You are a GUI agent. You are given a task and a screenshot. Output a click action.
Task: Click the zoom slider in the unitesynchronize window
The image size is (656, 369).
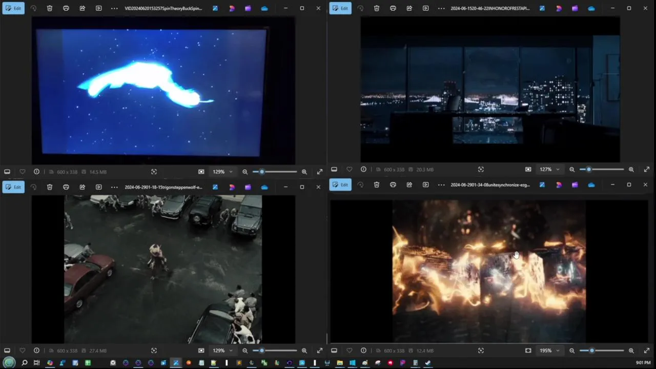[602, 351]
